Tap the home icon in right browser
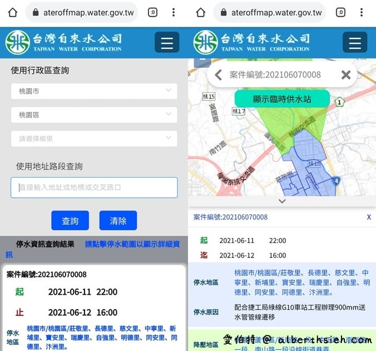This screenshot has height=351, width=376. pyautogui.click(x=201, y=12)
